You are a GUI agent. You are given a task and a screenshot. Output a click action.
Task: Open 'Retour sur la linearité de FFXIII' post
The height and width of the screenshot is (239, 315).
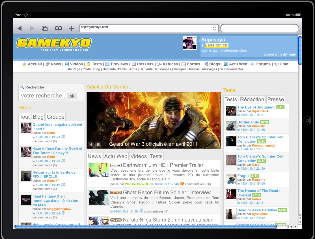[54, 174]
